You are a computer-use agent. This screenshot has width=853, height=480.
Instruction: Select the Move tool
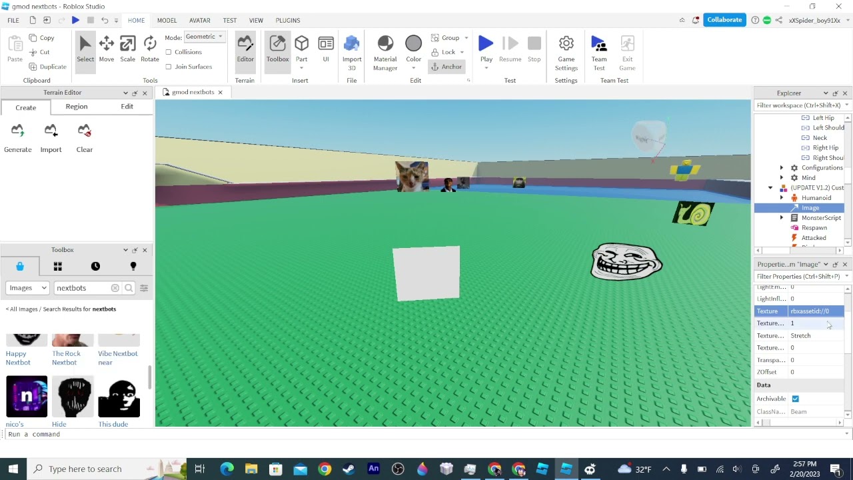pos(106,50)
